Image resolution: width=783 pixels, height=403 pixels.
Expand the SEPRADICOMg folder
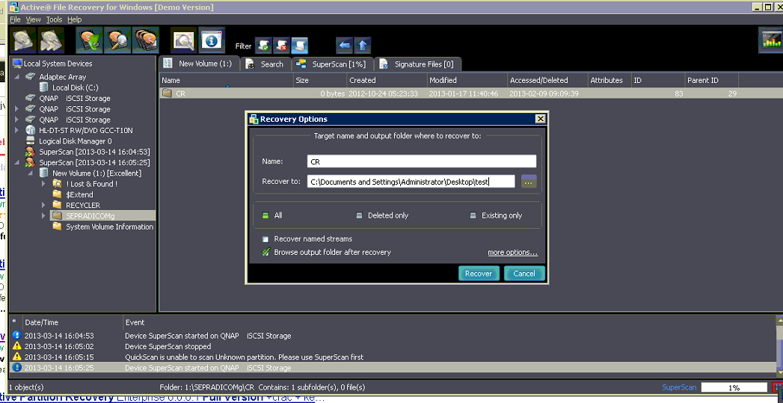coord(44,216)
